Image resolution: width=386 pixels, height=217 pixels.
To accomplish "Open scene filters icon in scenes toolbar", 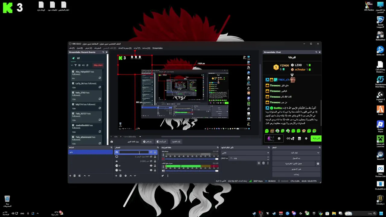I will point(80,176).
